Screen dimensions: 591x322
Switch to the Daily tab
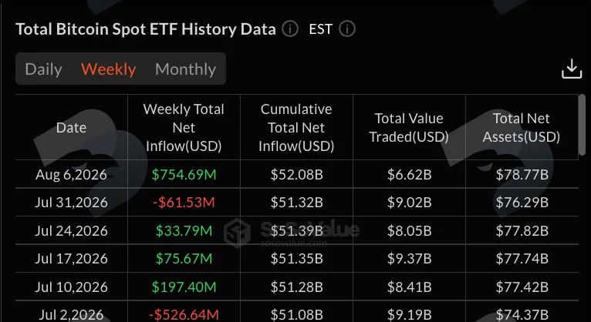pos(43,69)
